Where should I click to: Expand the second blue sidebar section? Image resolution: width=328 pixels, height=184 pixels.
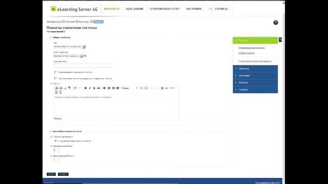click(255, 76)
